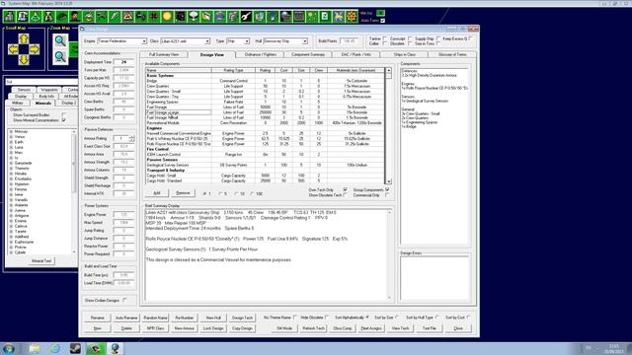Click the globe icon in taskbar

115,348
